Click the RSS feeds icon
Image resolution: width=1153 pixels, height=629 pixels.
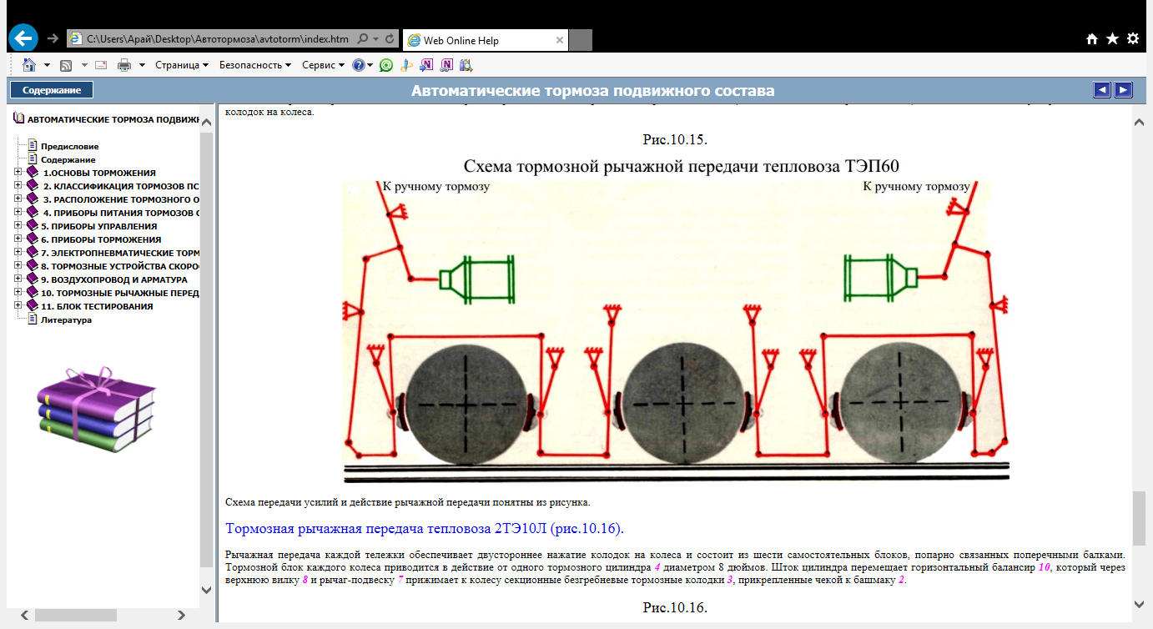(66, 64)
